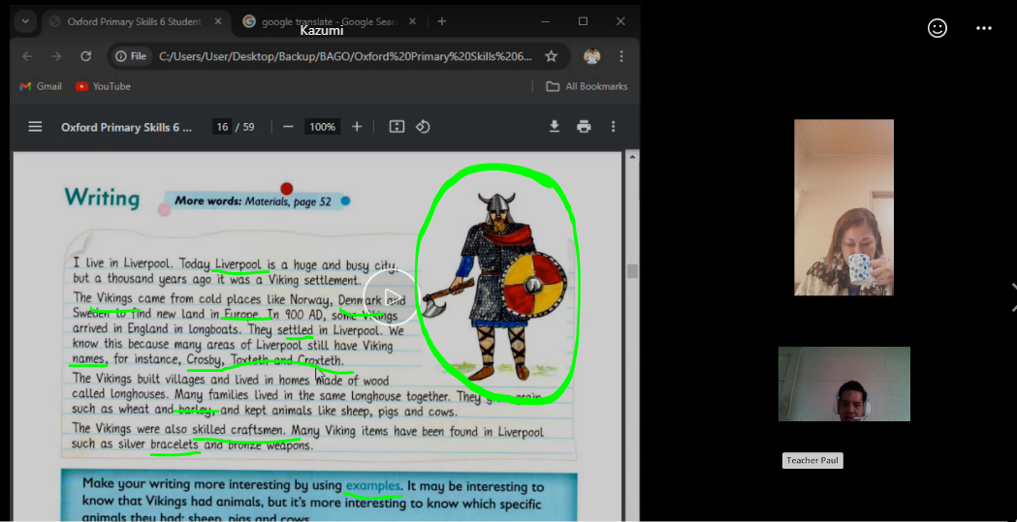This screenshot has width=1017, height=522.
Task: Click the word examples in tip box
Action: tap(373, 485)
